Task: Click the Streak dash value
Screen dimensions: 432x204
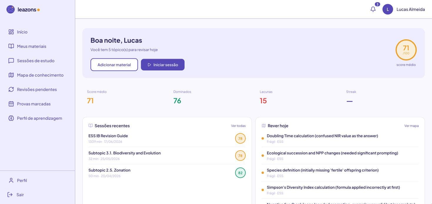Action: point(349,101)
